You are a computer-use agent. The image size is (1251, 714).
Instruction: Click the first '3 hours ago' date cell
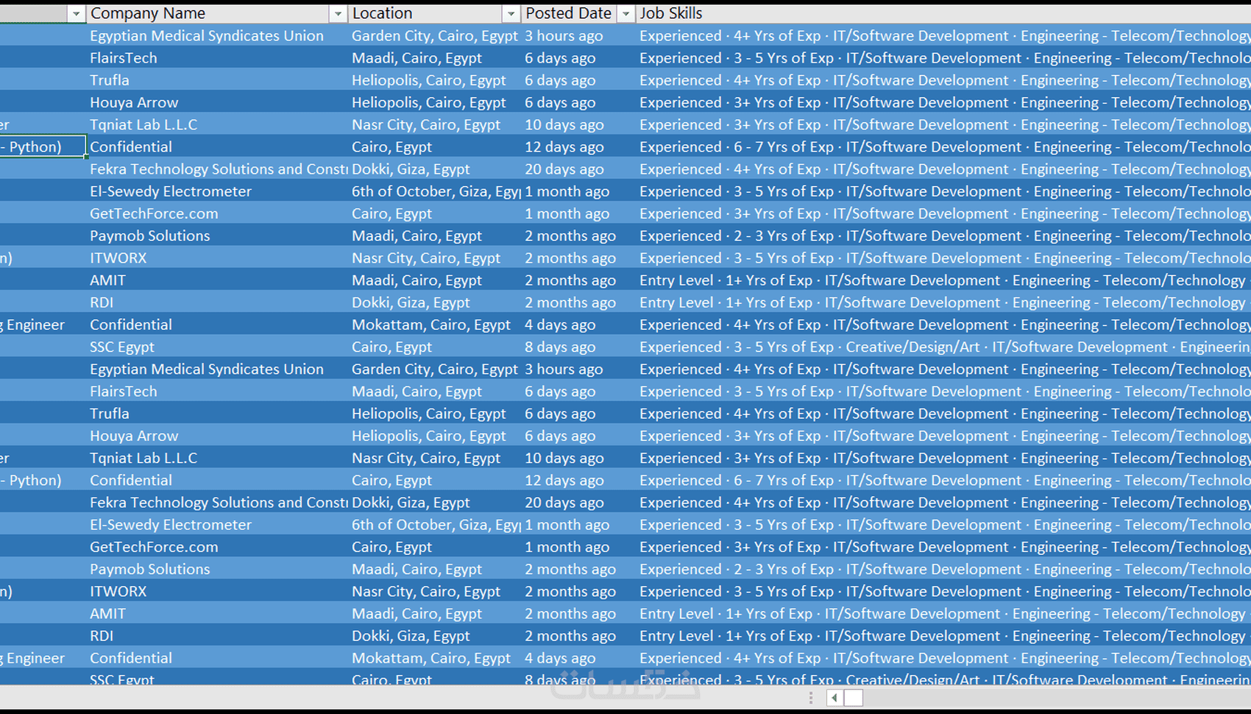pos(578,35)
